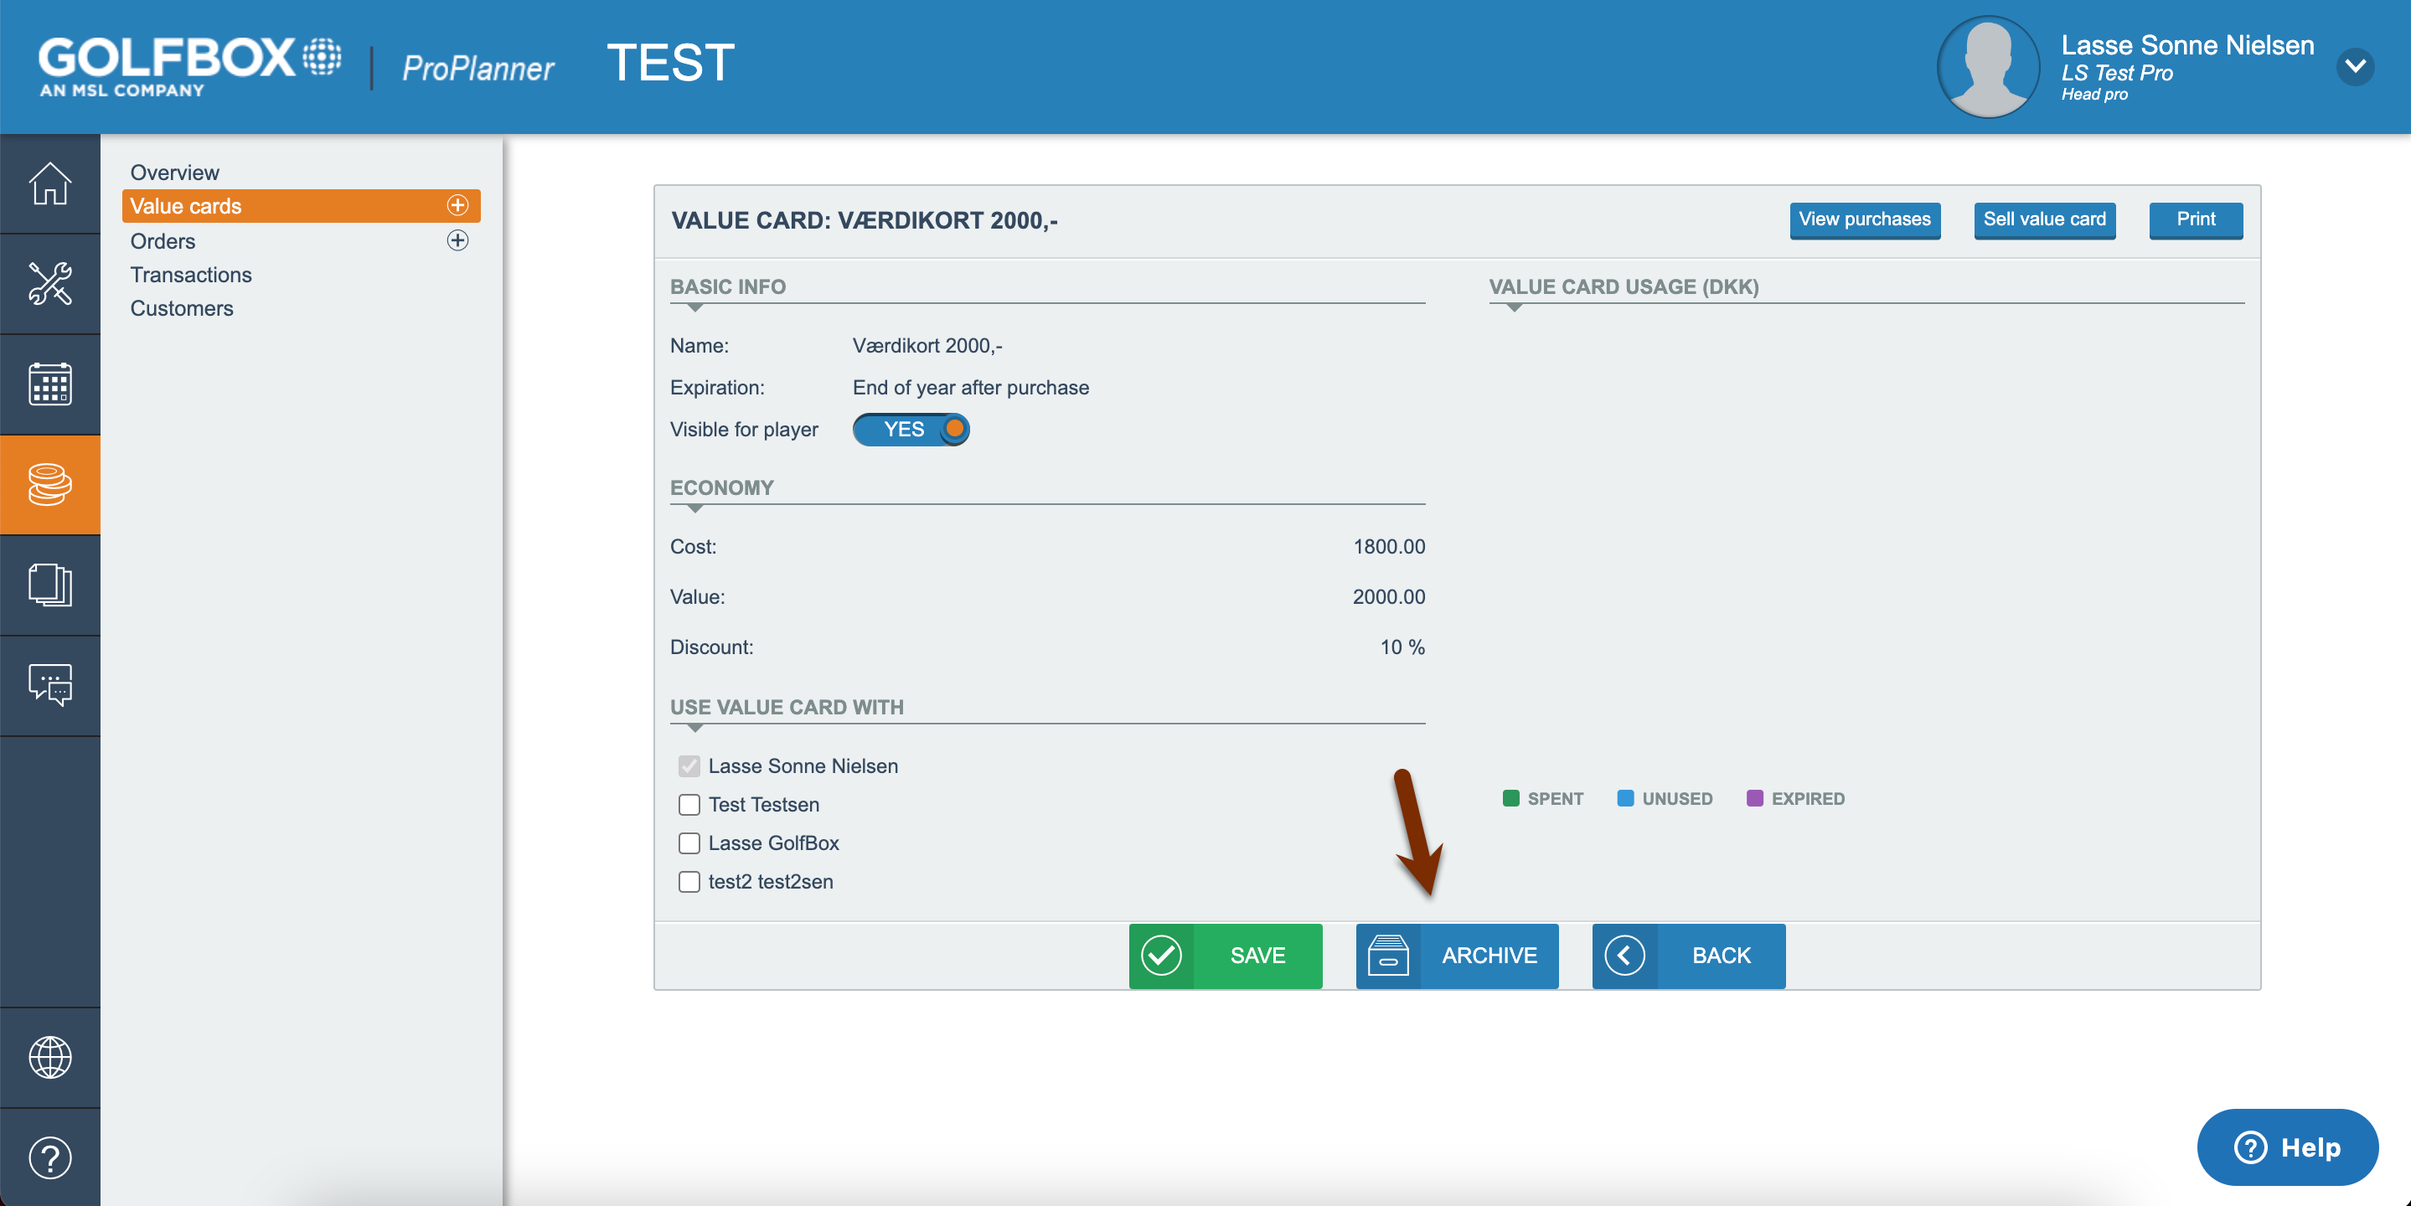Click the plus expander next to Orders
The image size is (2411, 1206).
click(457, 240)
